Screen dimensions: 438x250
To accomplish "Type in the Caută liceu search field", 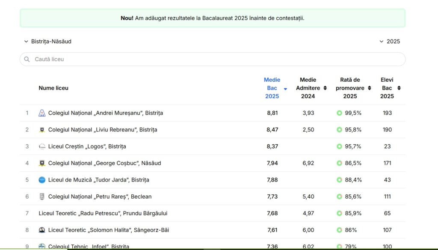I will click(214, 59).
